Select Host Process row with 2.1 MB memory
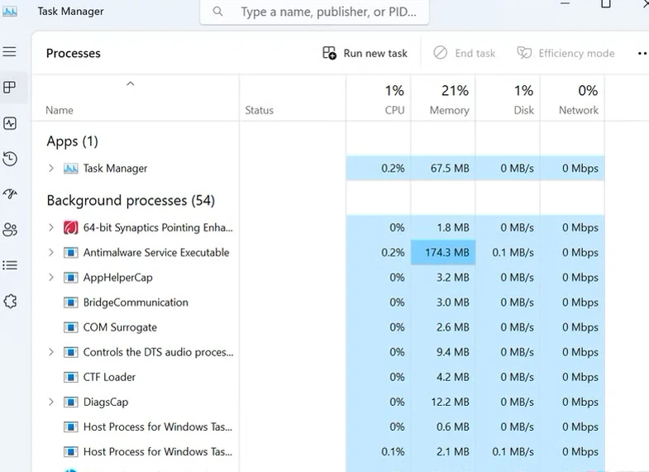This screenshot has height=472, width=649. (x=317, y=451)
